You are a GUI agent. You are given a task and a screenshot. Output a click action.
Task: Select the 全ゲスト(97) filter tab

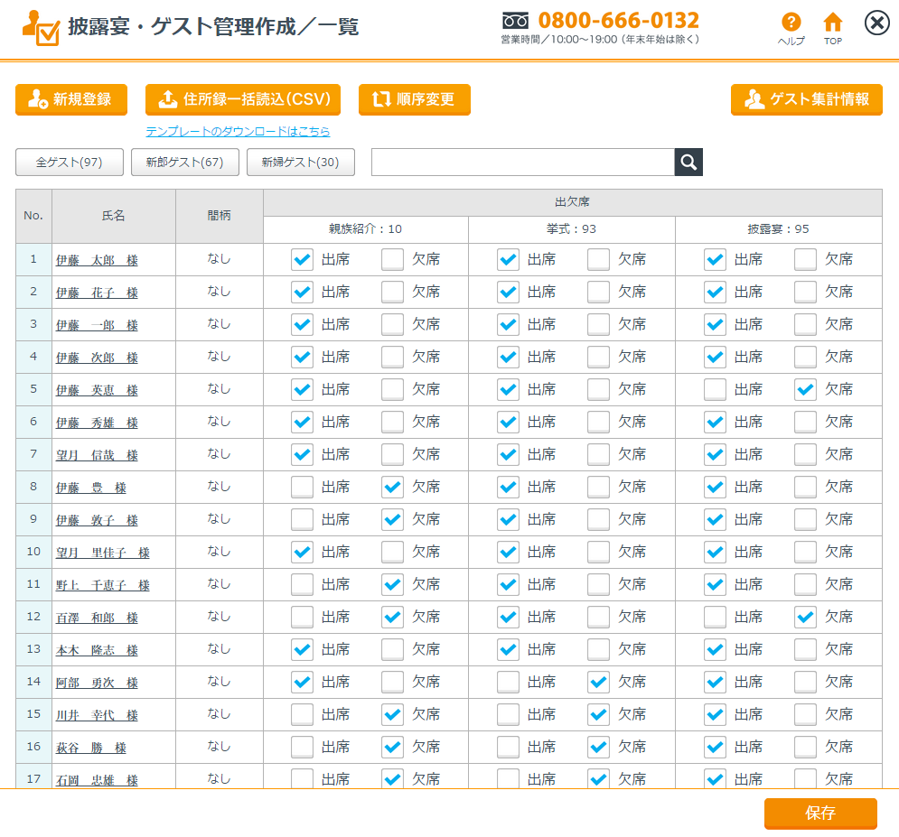[x=69, y=163]
